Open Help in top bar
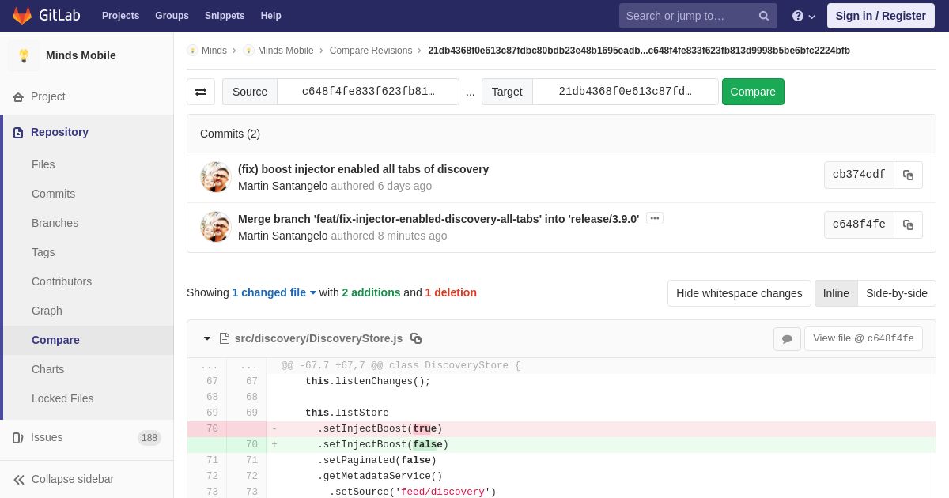This screenshot has height=498, width=949. tap(271, 16)
